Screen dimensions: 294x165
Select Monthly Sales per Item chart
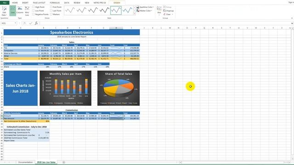coord(65,88)
